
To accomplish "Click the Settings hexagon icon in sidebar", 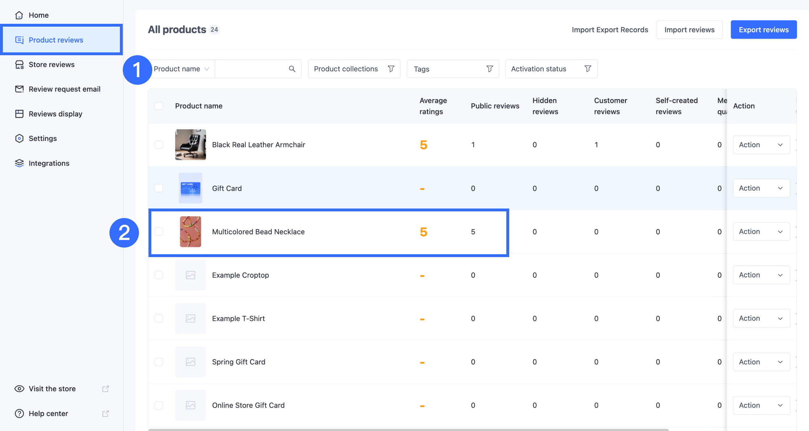I will tap(19, 138).
